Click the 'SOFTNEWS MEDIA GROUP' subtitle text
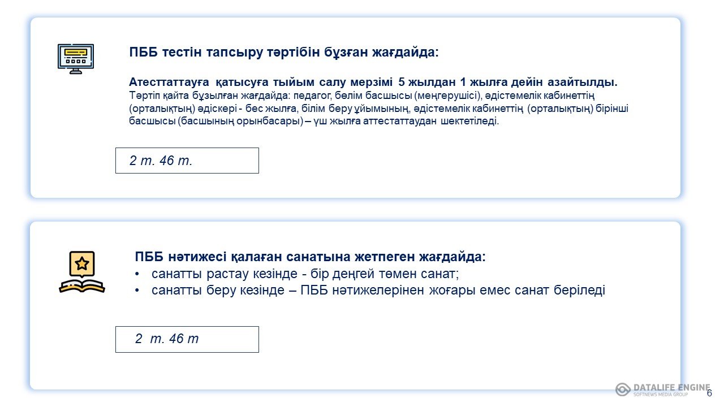Image resolution: width=724 pixels, height=407 pixels. pos(661,394)
